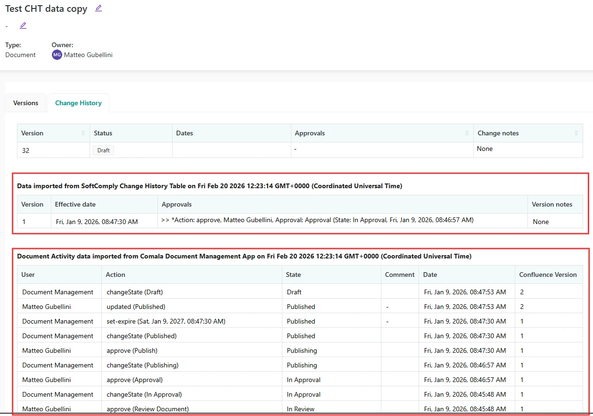
Task: Click the MG owner avatar
Action: pos(57,55)
